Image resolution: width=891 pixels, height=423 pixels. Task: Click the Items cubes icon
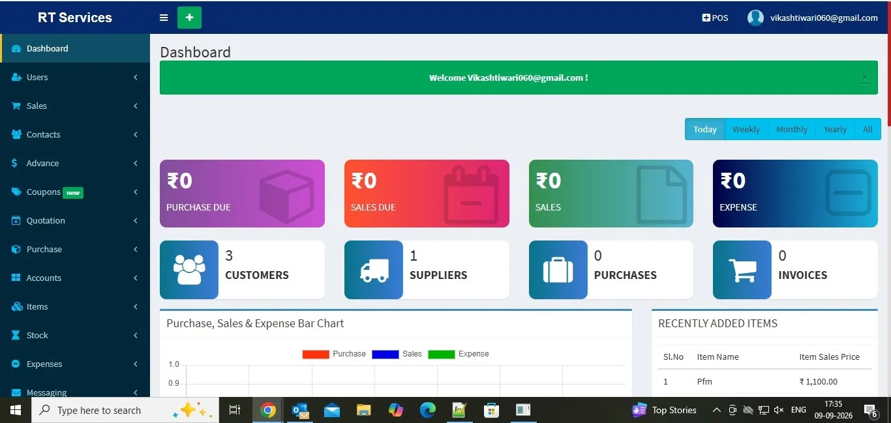click(x=16, y=307)
